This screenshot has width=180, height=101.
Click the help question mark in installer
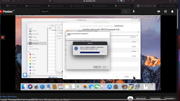point(66,77)
